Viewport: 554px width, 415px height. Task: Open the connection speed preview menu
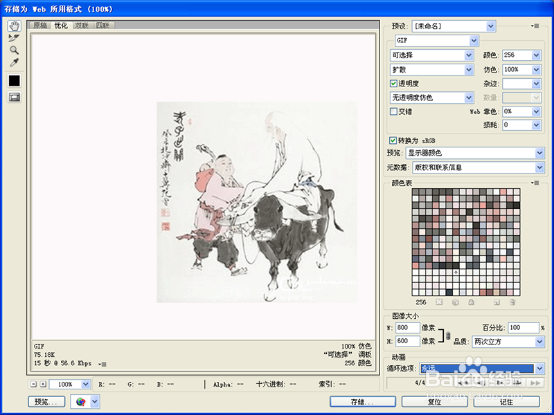102,365
